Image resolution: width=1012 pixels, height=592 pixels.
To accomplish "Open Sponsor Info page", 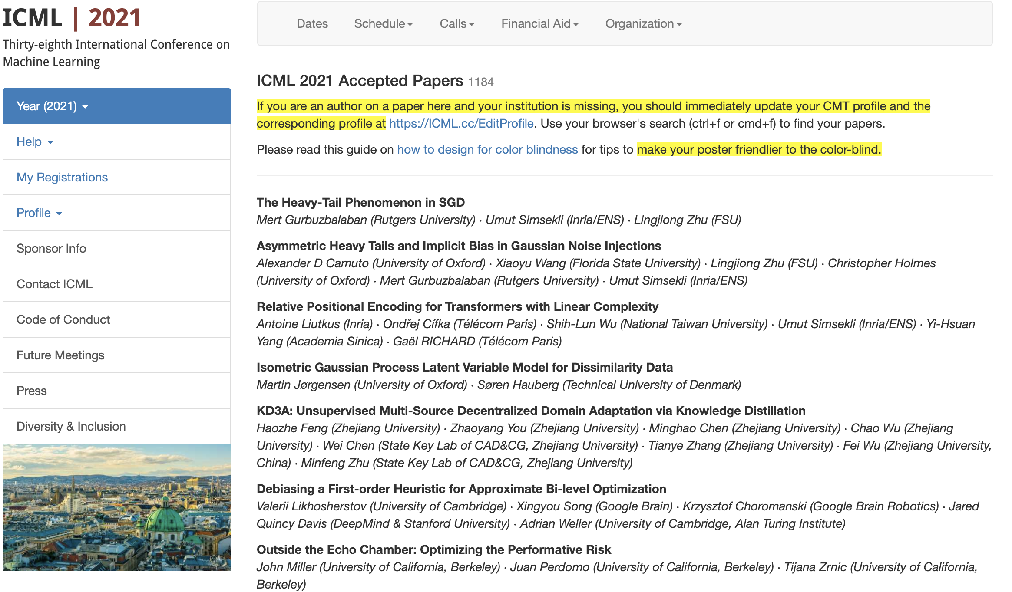I will [51, 249].
